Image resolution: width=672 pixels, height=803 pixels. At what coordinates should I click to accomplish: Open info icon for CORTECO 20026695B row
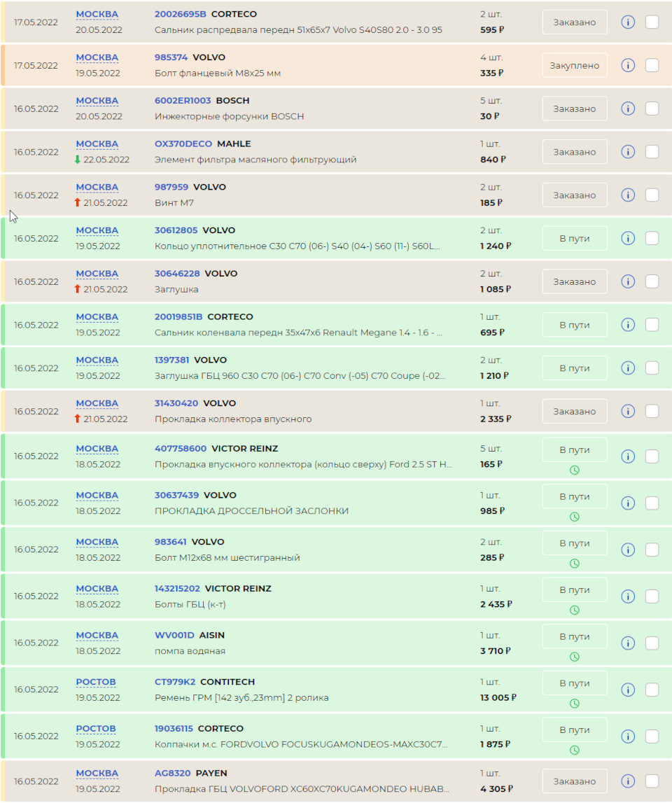tap(628, 22)
